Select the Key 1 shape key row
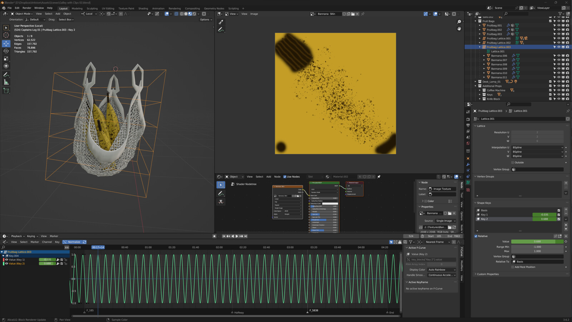The width and height of the screenshot is (572, 322). click(x=504, y=215)
